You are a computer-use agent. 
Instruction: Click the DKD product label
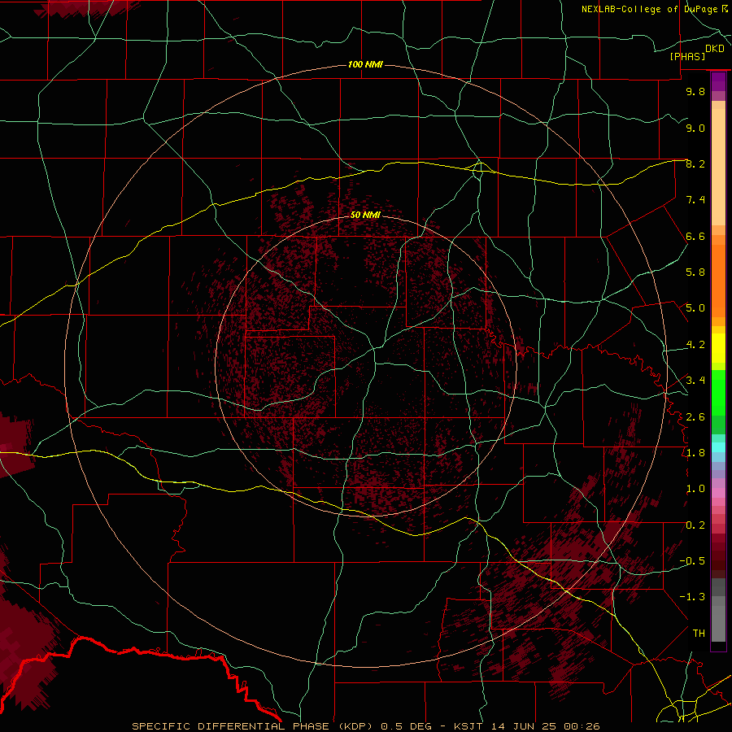click(x=714, y=48)
